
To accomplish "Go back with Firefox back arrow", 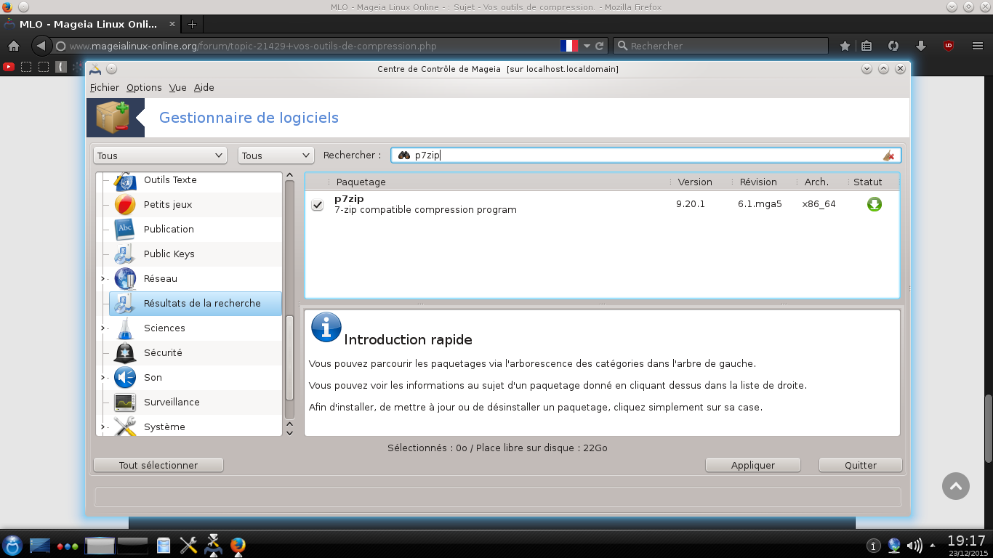I will point(41,46).
